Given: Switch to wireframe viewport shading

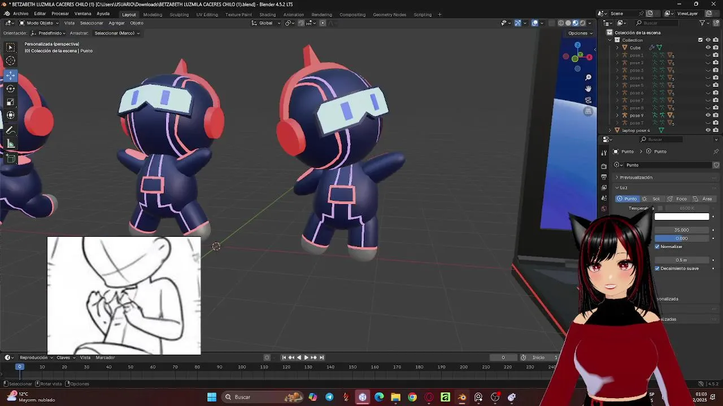Looking at the screenshot, I should (x=561, y=23).
